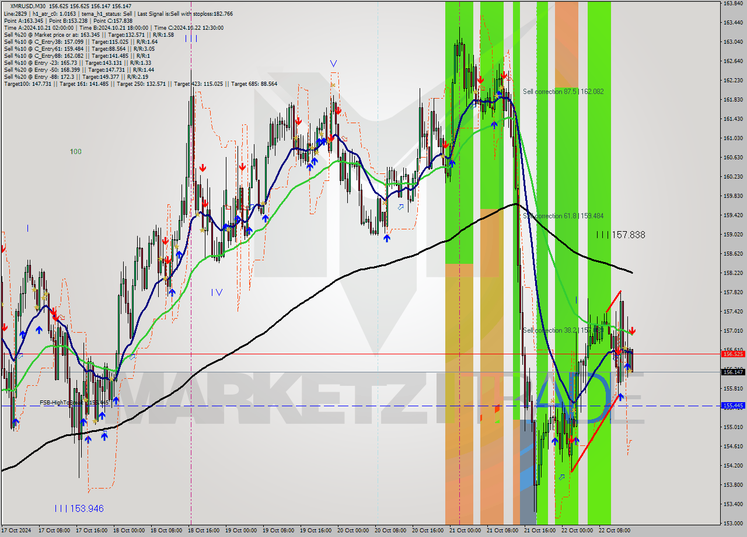Click the '| | | 157.838' wave label
Screen dimensions: 747x537
621,235
